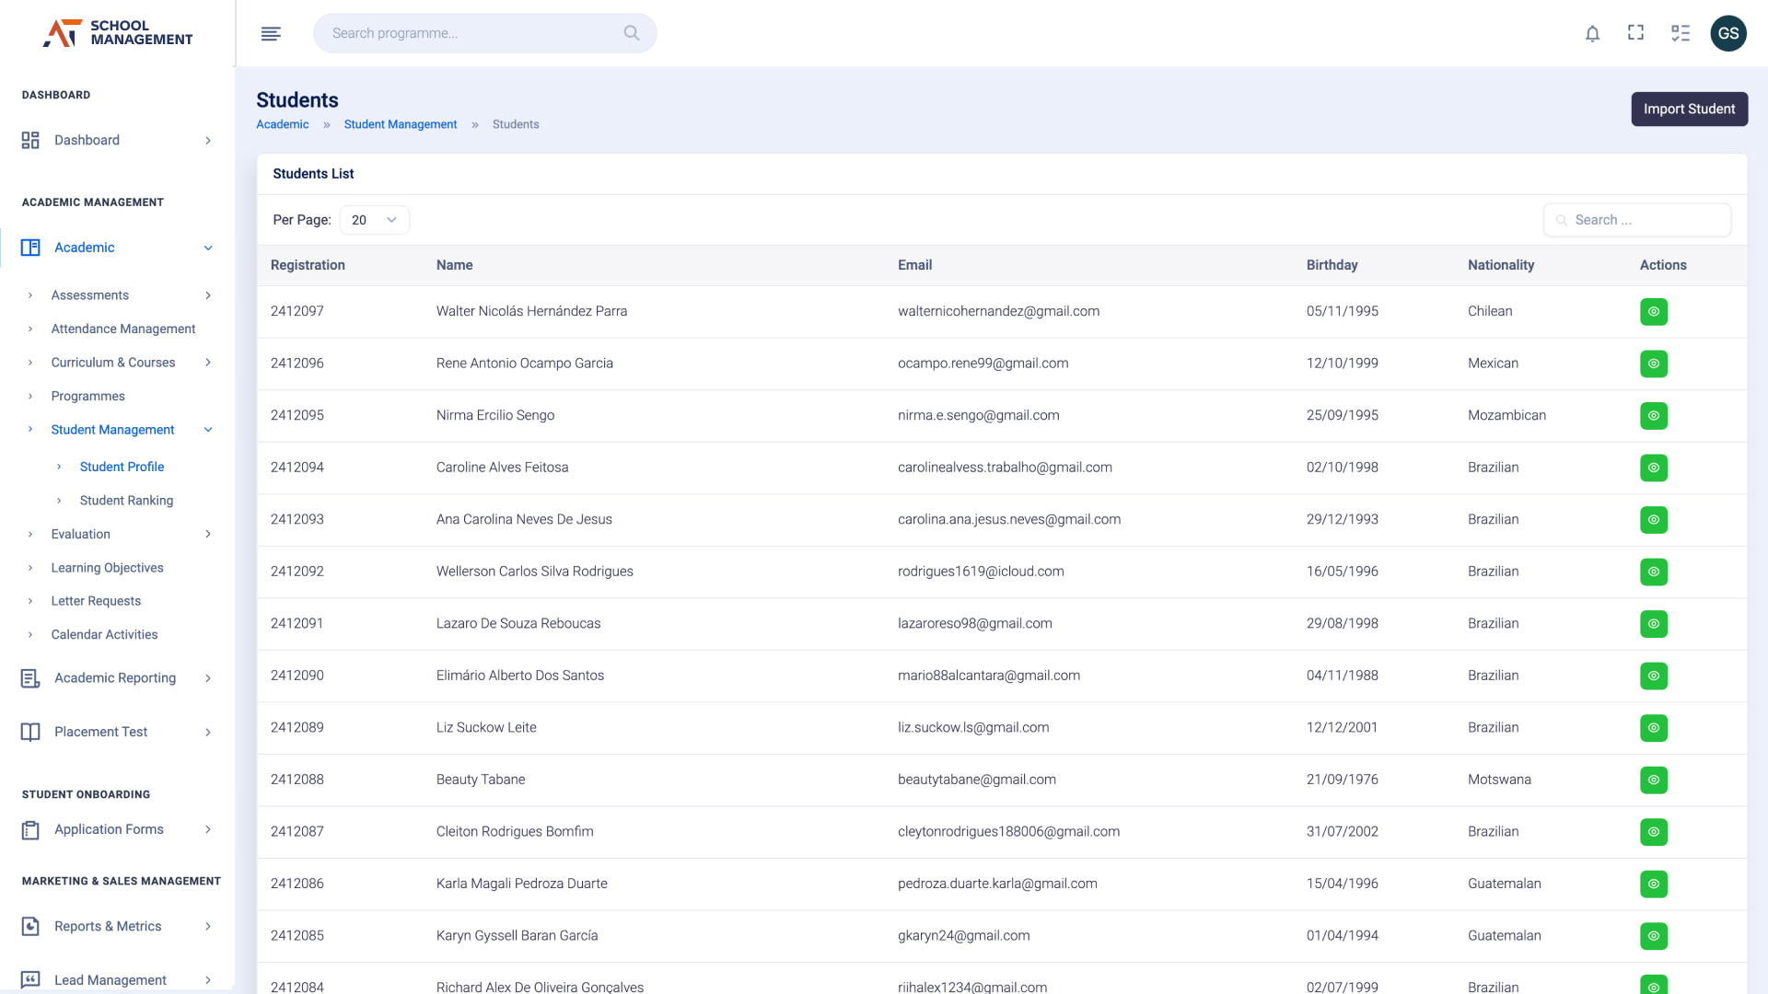1768x994 pixels.
Task: Click the notification bell icon
Action: pos(1592,34)
